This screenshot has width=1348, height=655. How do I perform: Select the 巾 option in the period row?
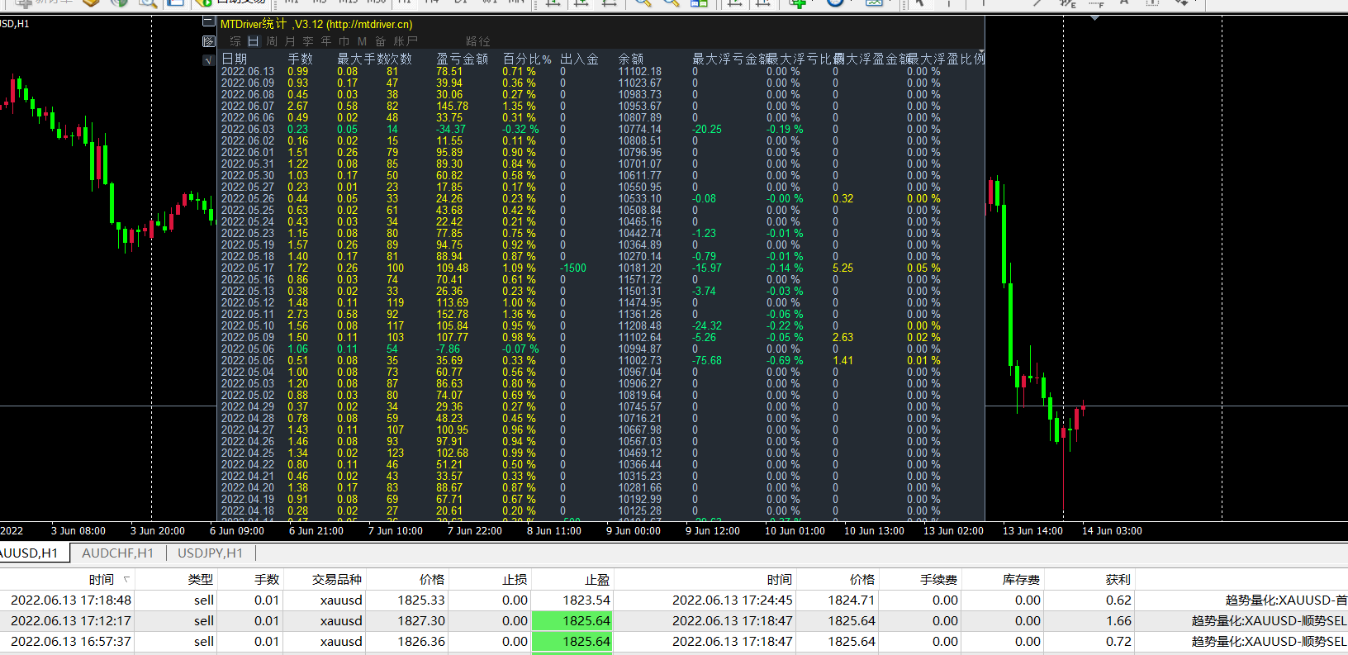[344, 41]
